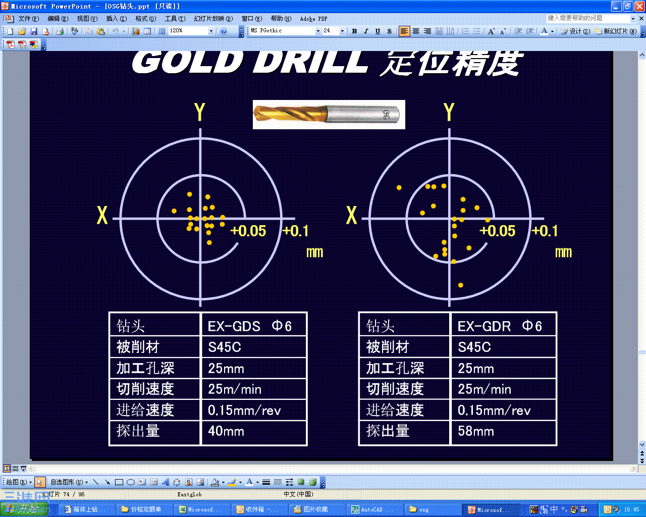Switch to the AutoCAD taskbar window
The height and width of the screenshot is (517, 646).
(x=375, y=509)
